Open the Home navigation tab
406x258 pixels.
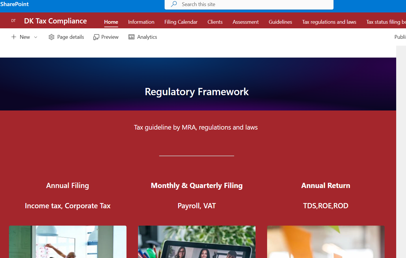click(x=111, y=22)
